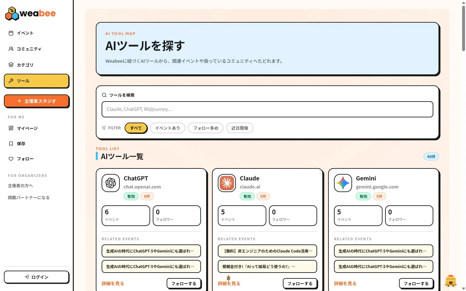The image size is (466, 291).
Task: Click the ChatGPT logo icon
Action: tap(111, 183)
